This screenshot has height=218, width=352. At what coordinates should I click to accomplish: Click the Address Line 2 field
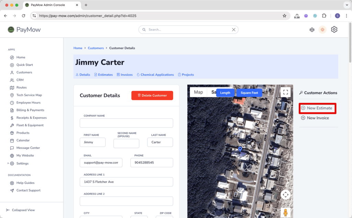point(126,201)
